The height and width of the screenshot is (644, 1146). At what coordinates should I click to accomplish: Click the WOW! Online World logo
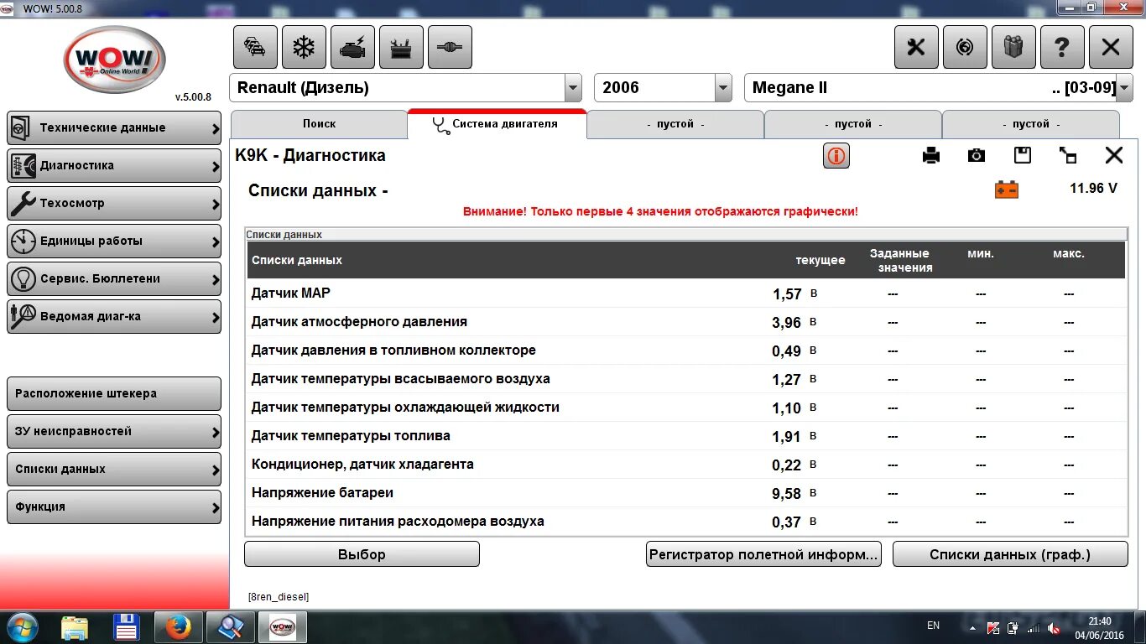tap(114, 60)
